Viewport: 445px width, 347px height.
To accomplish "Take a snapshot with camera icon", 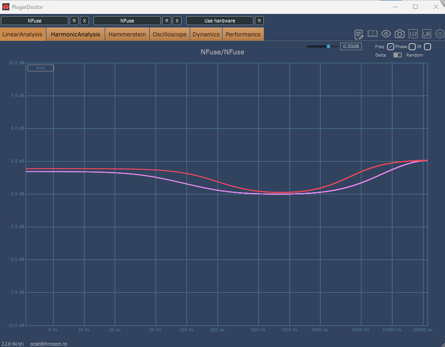I will click(x=400, y=34).
